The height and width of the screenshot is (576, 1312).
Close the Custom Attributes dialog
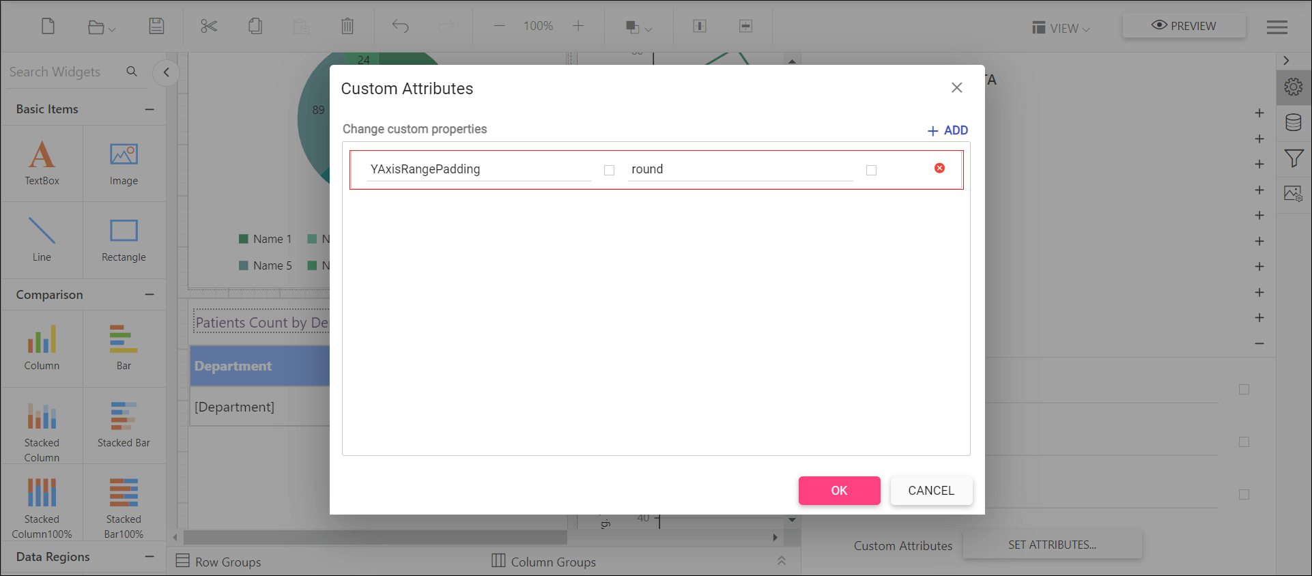(957, 87)
